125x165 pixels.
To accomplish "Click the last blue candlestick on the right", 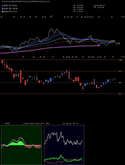I will click(x=115, y=78).
